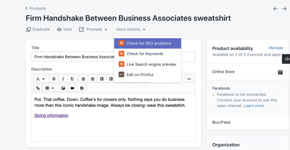The width and height of the screenshot is (290, 150).
Task: Insert a link in description
Action: point(38,88)
